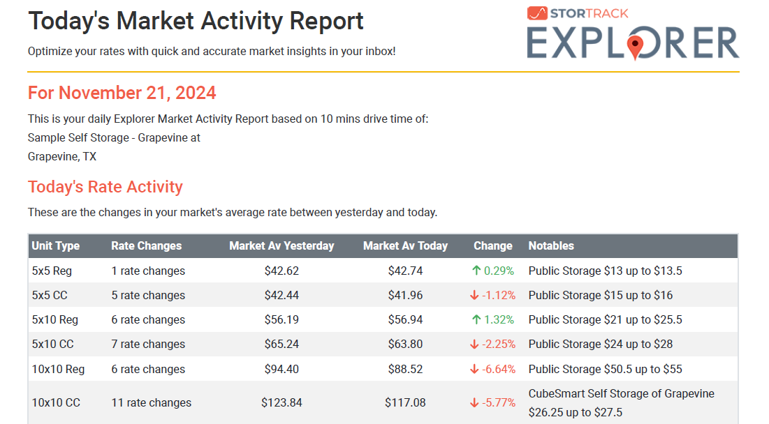This screenshot has width=769, height=424.
Task: Click "11 rate changes" in 10x10 CC row
Action: pos(151,403)
